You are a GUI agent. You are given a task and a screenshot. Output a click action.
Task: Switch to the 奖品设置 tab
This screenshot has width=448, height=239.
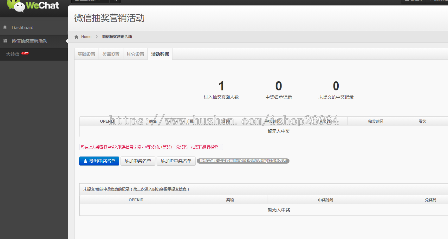point(111,54)
